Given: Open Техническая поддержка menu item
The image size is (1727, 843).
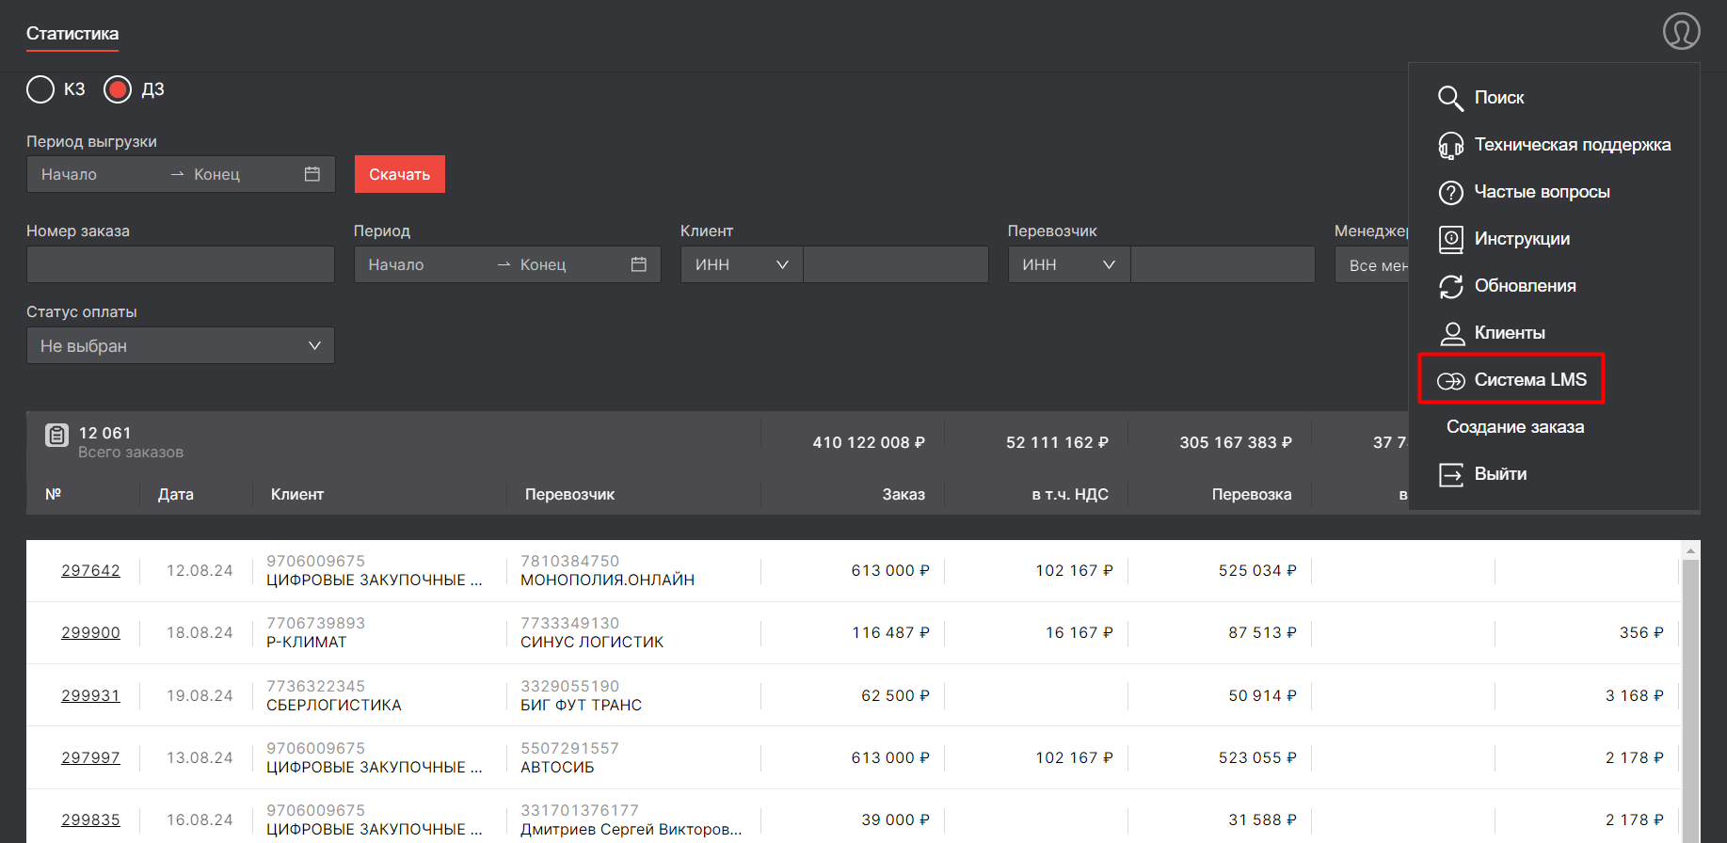Looking at the screenshot, I should point(1573,145).
